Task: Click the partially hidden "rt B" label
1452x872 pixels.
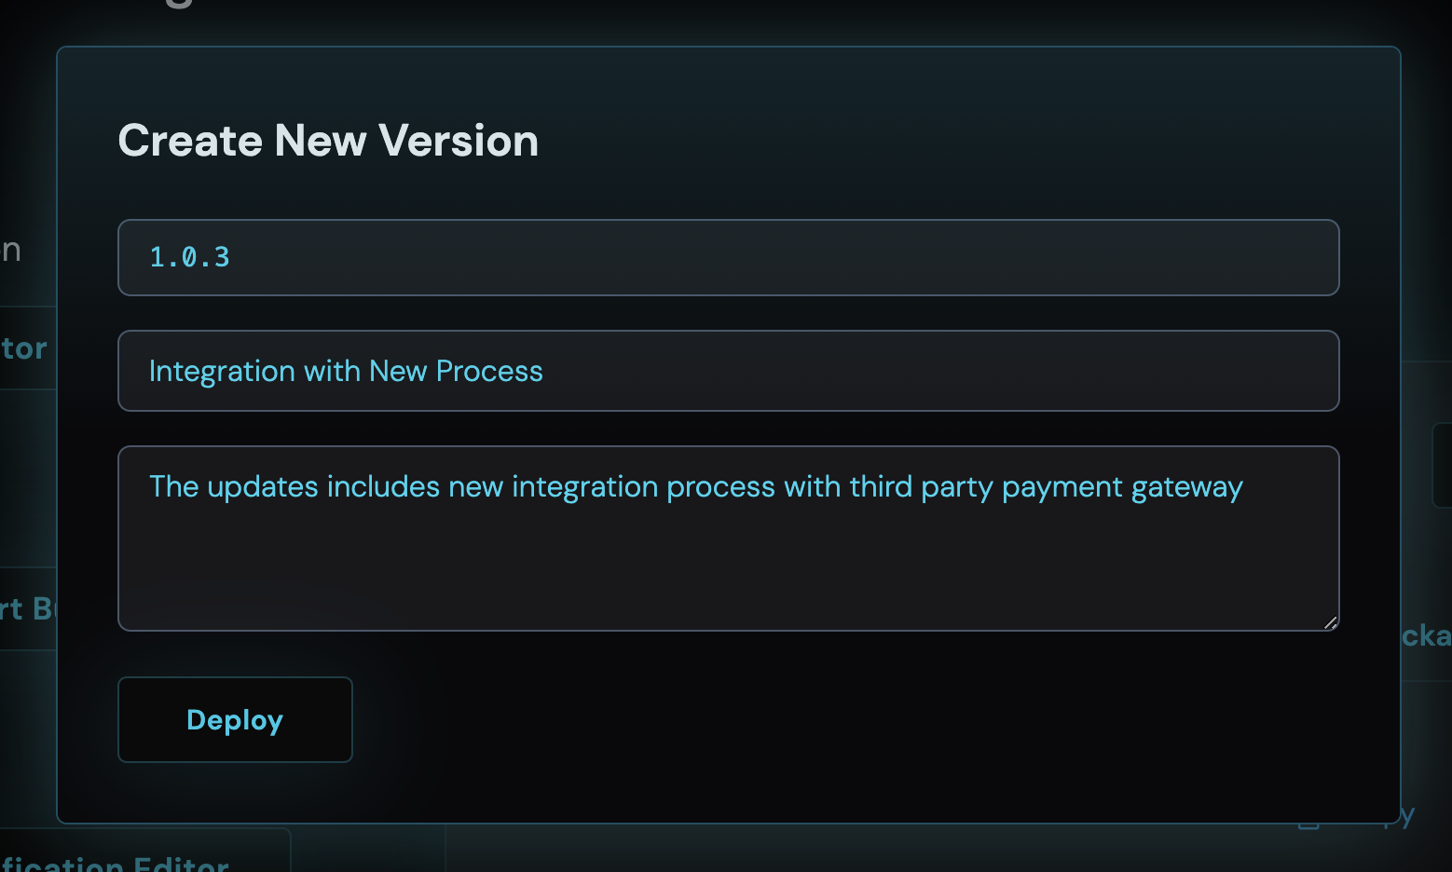Action: click(x=26, y=608)
